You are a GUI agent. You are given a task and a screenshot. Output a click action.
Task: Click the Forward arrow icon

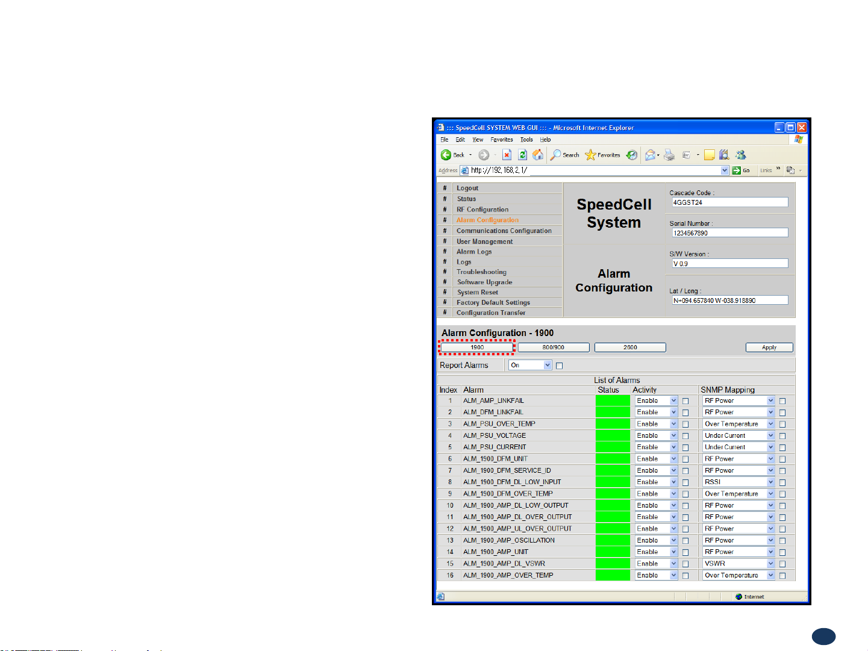tap(484, 155)
